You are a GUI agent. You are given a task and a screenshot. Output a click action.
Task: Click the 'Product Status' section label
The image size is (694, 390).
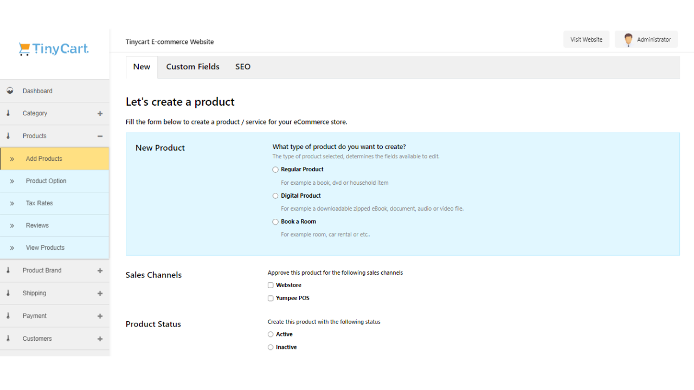click(x=153, y=324)
